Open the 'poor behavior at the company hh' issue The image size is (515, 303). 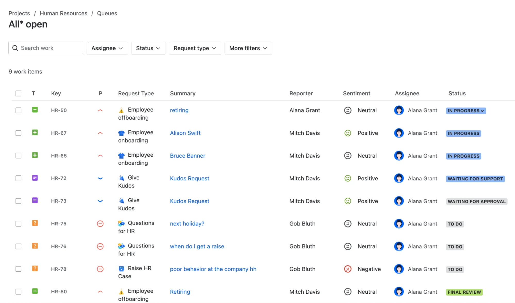(213, 269)
